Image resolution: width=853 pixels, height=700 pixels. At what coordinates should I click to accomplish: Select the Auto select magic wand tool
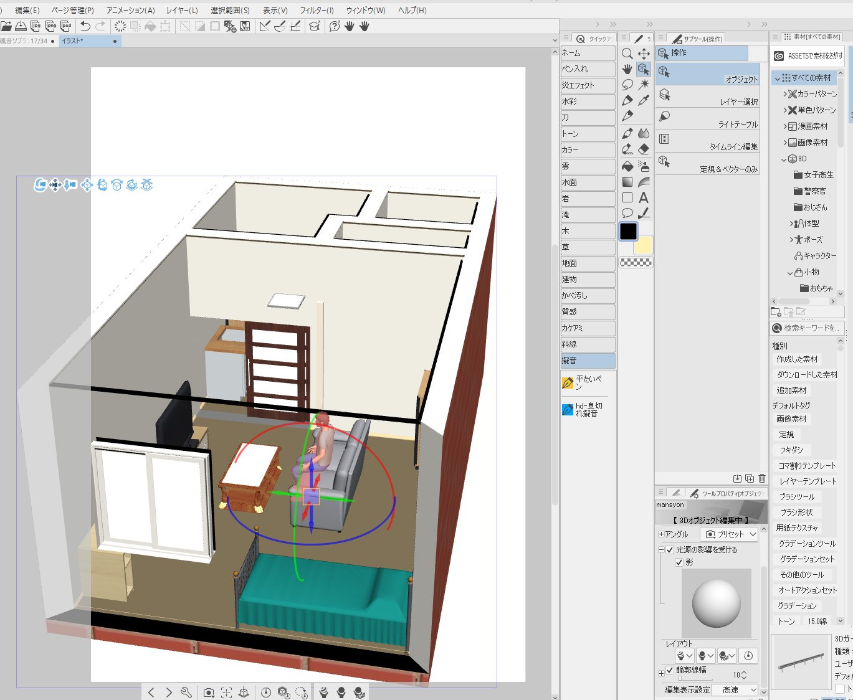644,85
